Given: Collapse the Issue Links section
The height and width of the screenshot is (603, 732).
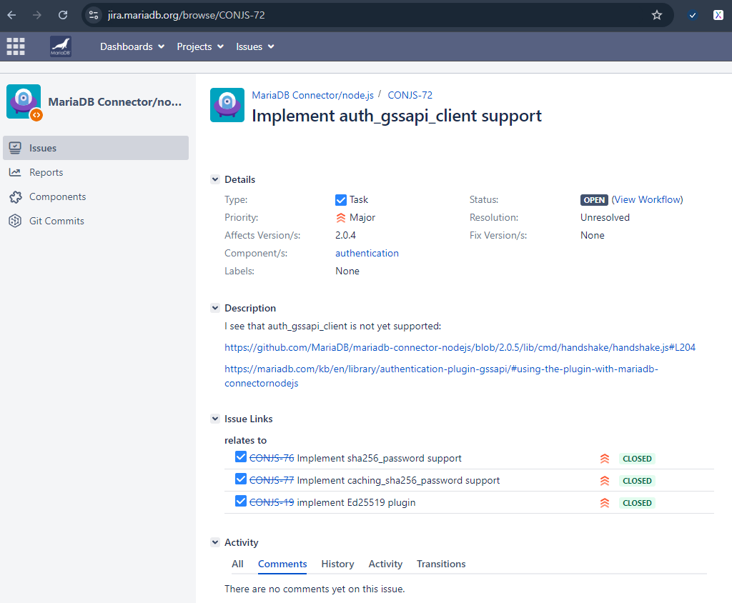Looking at the screenshot, I should pyautogui.click(x=215, y=419).
